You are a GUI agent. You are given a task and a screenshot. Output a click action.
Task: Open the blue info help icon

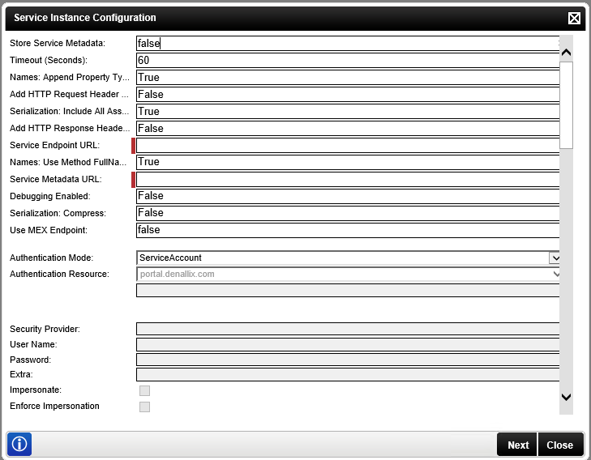coord(19,444)
